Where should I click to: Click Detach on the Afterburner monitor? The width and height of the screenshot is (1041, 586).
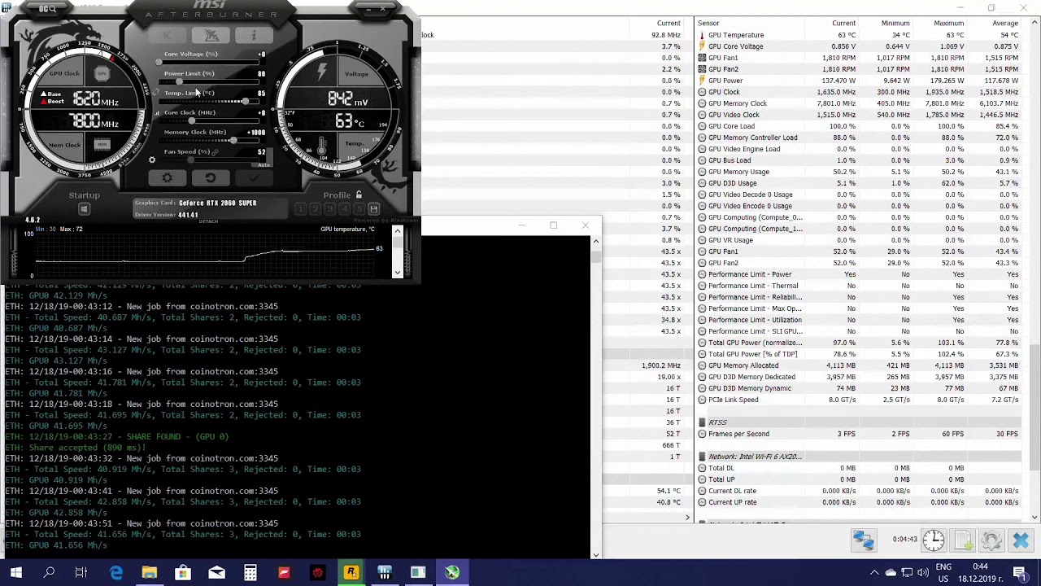tap(209, 221)
